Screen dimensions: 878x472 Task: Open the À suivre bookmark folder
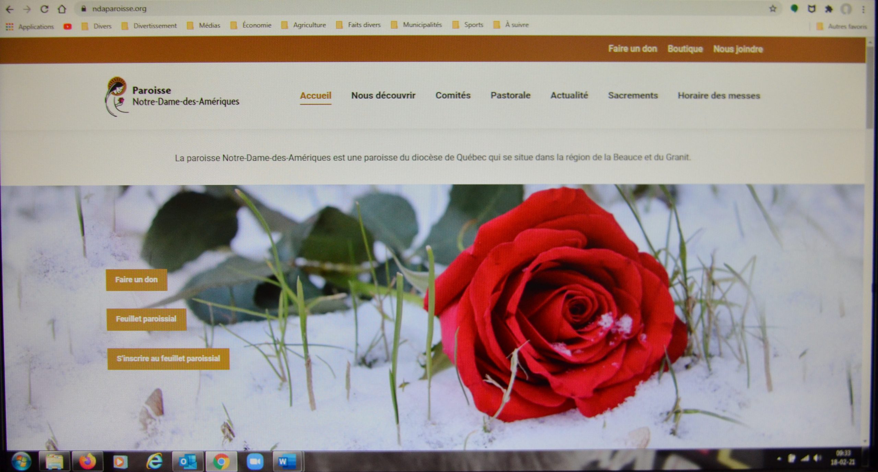pos(511,25)
